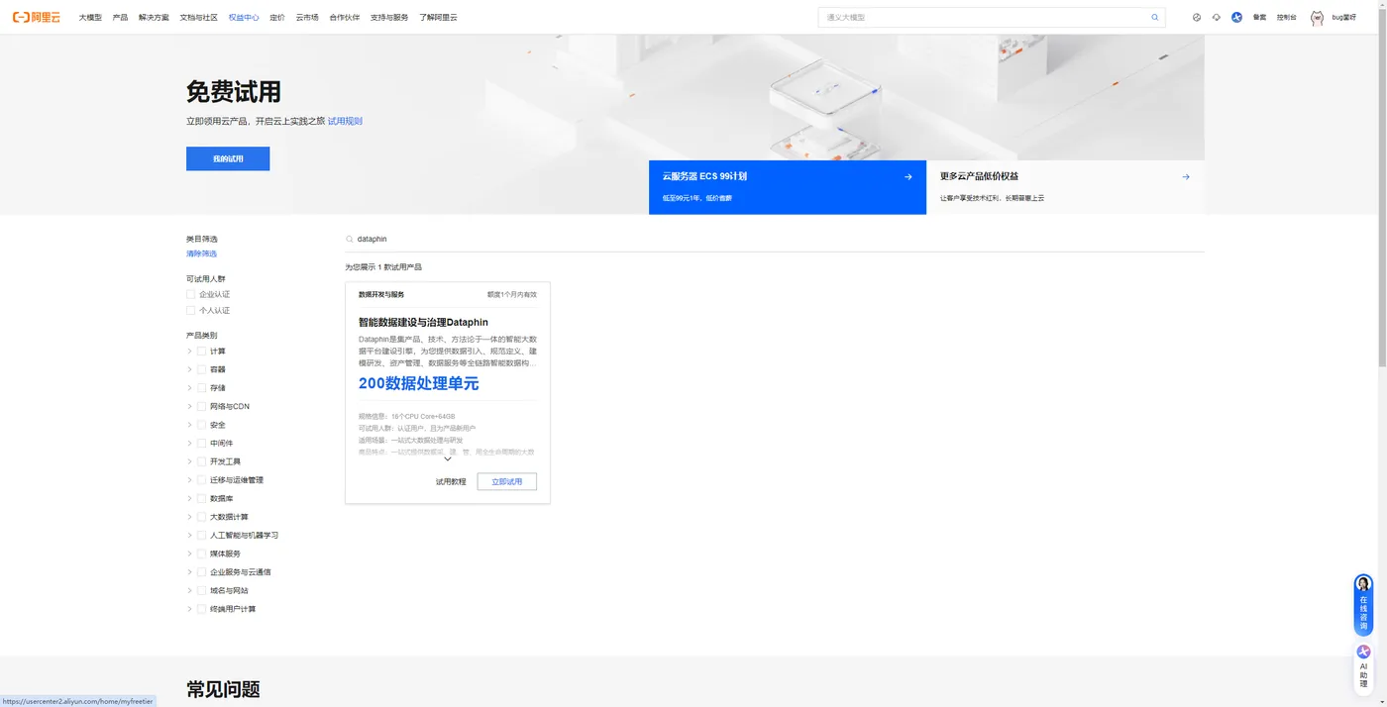The height and width of the screenshot is (707, 1387).
Task: Tick the 域名与网站 checkbox
Action: tap(202, 590)
